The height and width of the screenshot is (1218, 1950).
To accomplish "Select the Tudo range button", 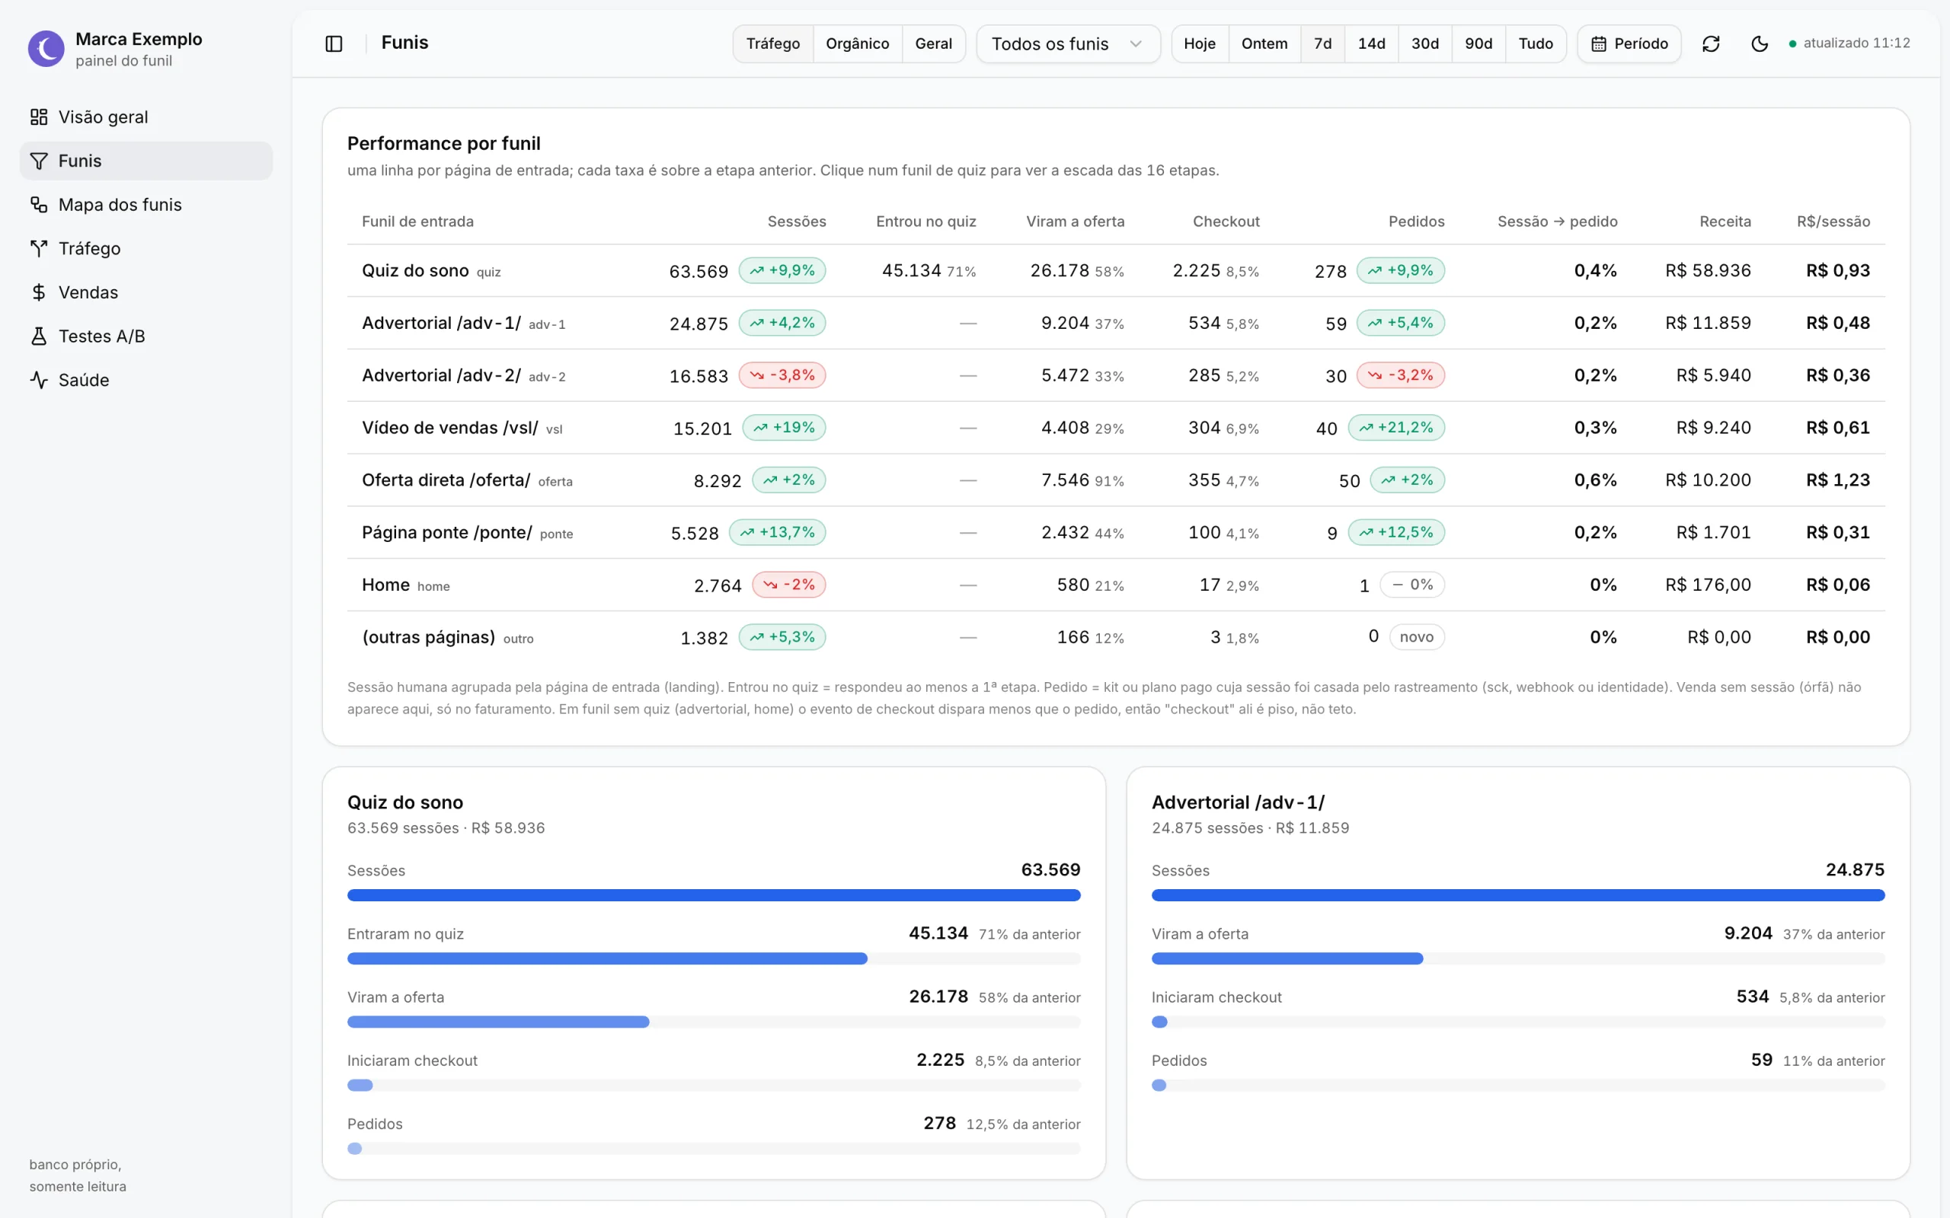I will click(1535, 43).
